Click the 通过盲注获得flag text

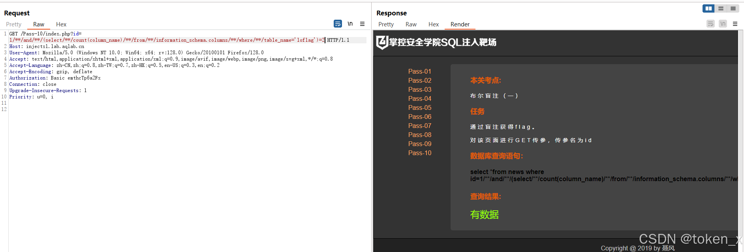tap(502, 127)
